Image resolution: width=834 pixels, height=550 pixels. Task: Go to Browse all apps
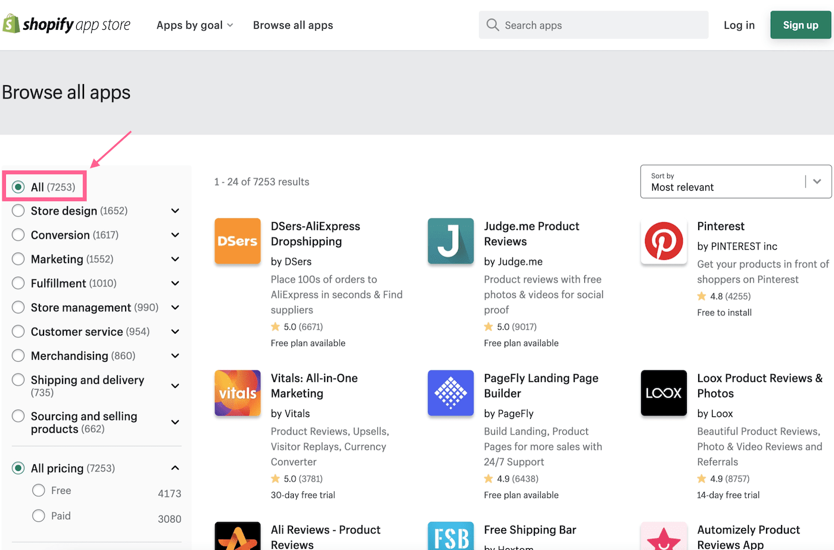pos(293,25)
